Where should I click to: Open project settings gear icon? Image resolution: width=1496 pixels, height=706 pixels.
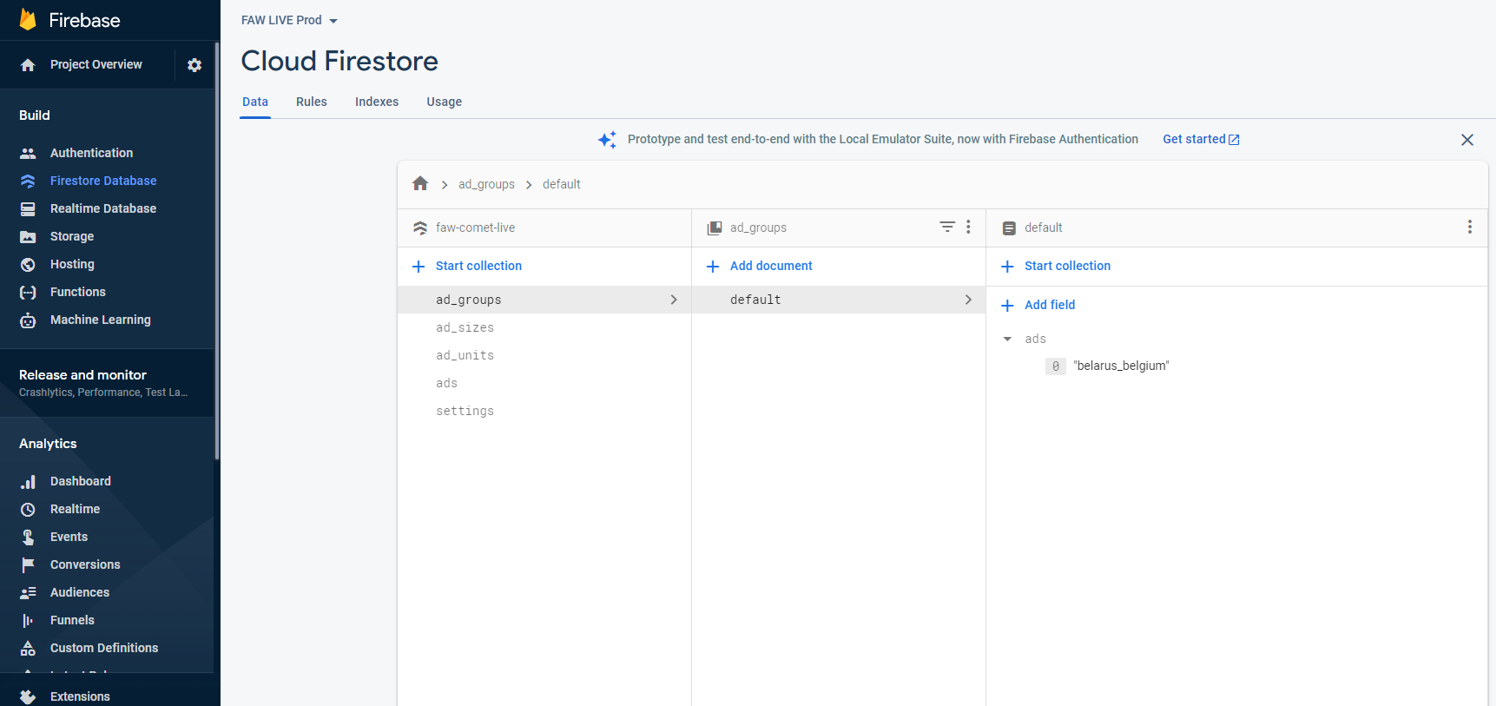tap(194, 65)
